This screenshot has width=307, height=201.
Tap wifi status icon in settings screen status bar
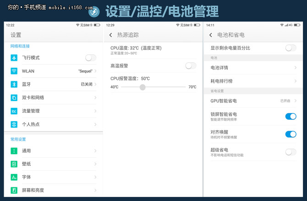77,25
